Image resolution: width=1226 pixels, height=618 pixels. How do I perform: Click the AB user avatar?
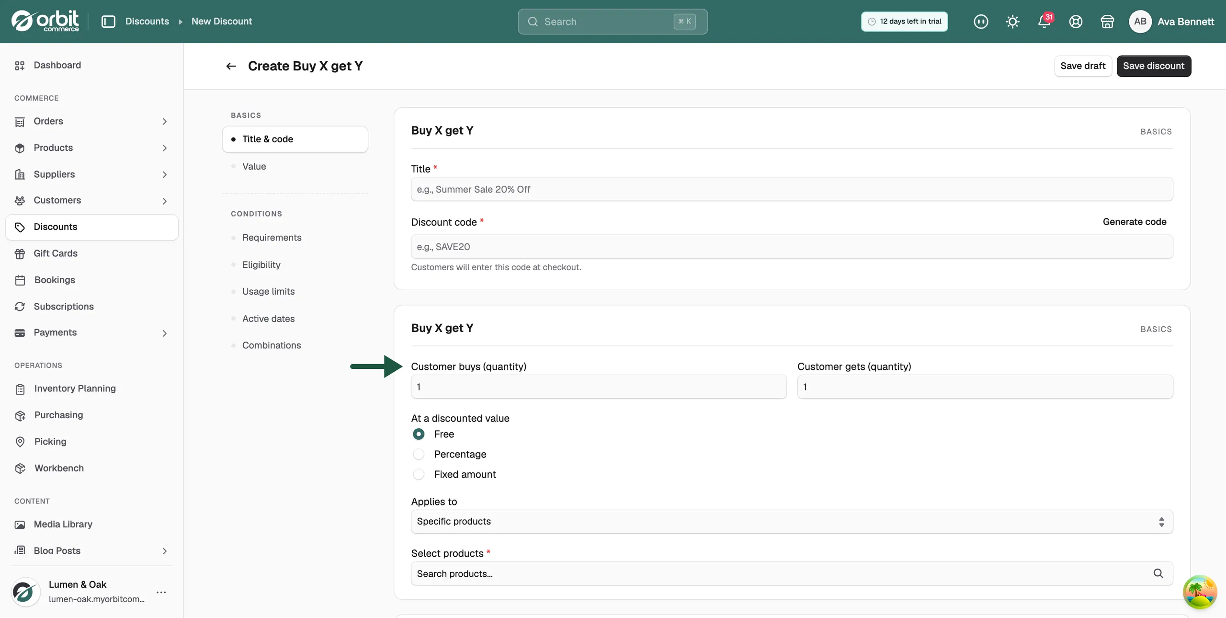(x=1140, y=22)
